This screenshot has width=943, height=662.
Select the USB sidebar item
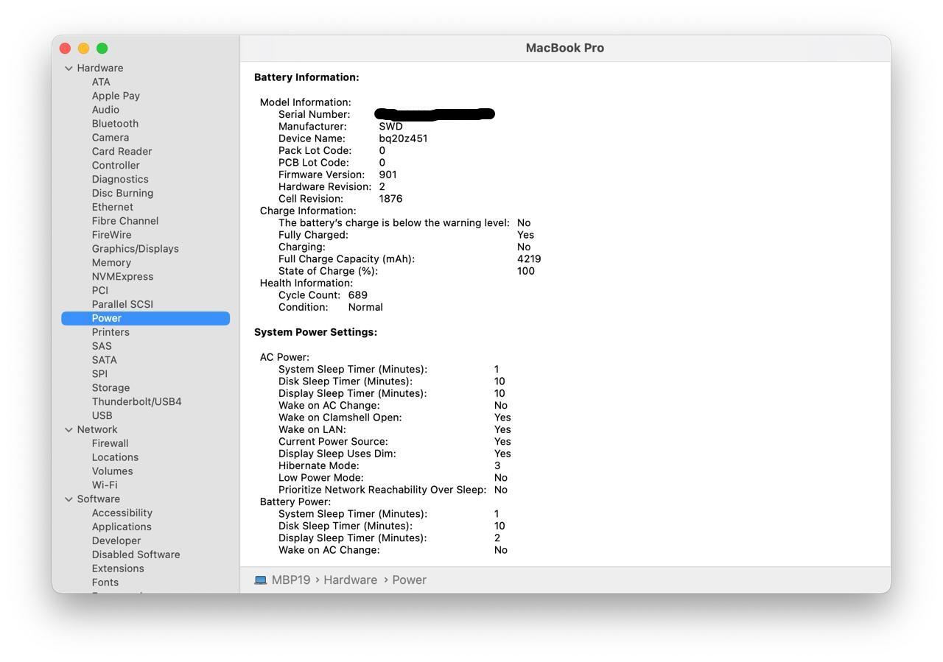click(x=102, y=416)
